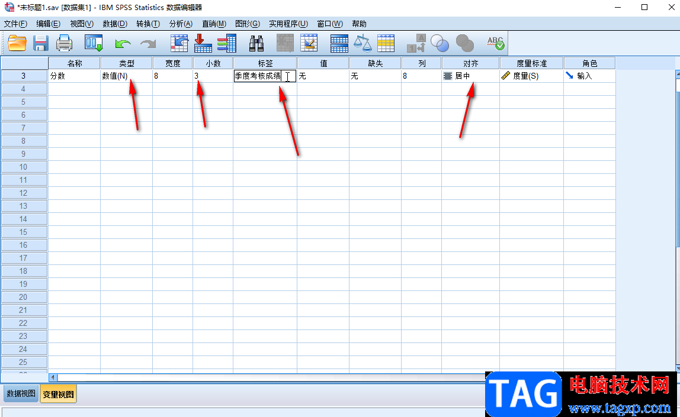Toggle Value labels icon with A and 1
The height and width of the screenshot is (417, 680).
tap(416, 43)
